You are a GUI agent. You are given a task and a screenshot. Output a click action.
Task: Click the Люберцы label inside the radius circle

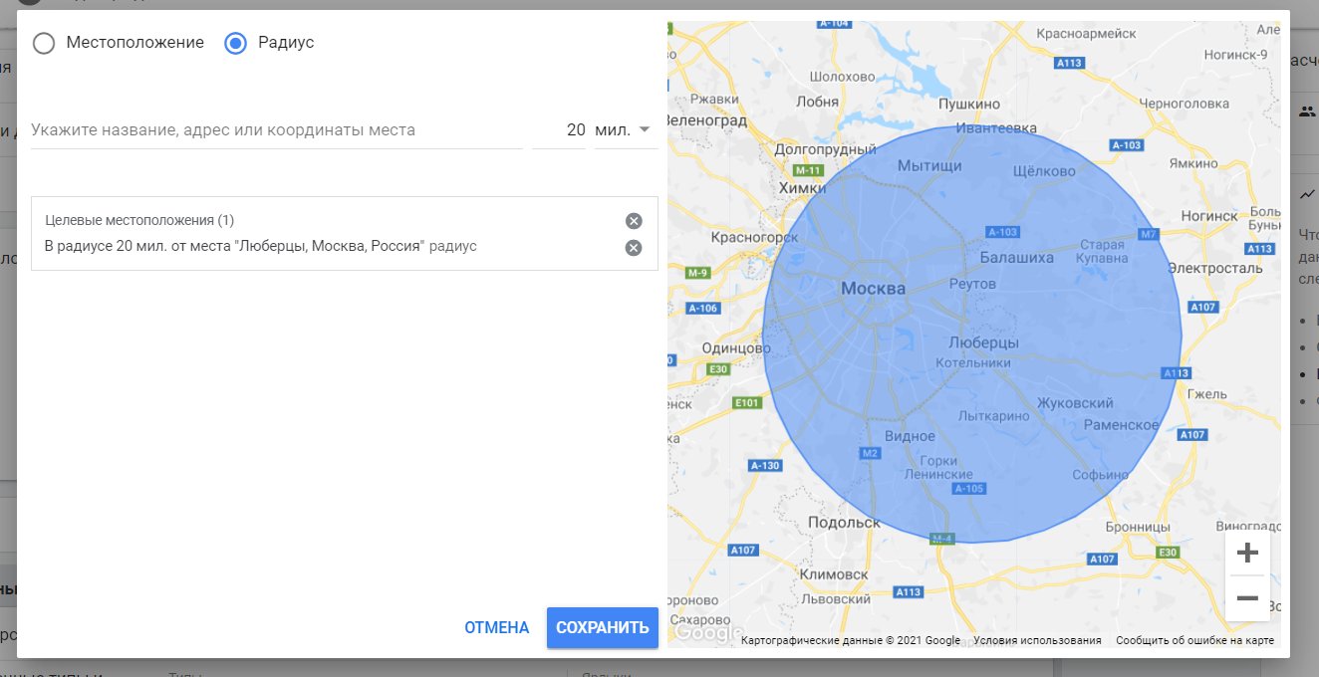983,342
